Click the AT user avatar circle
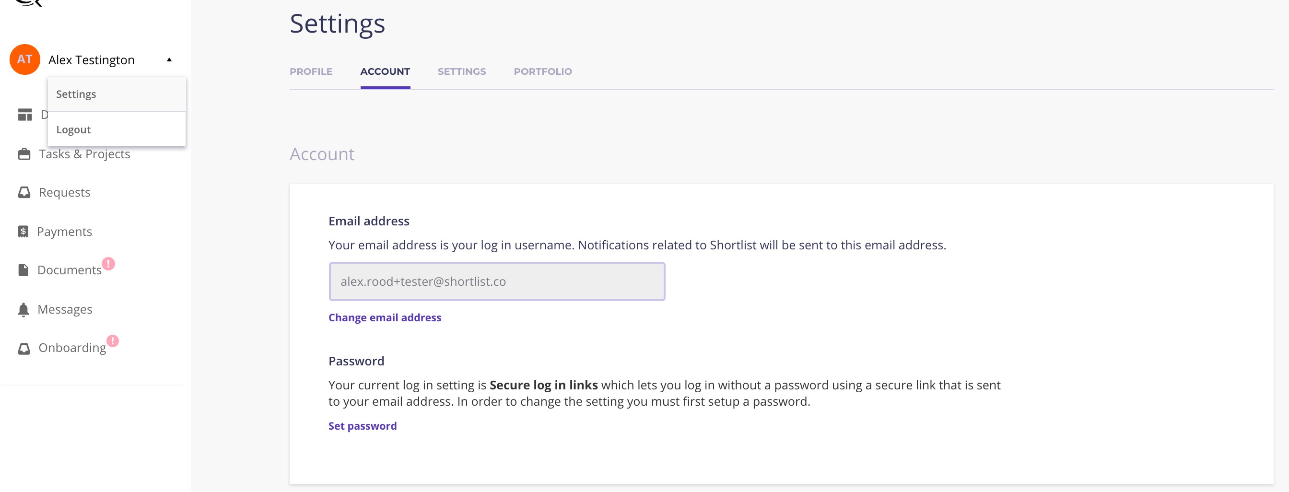 point(24,59)
